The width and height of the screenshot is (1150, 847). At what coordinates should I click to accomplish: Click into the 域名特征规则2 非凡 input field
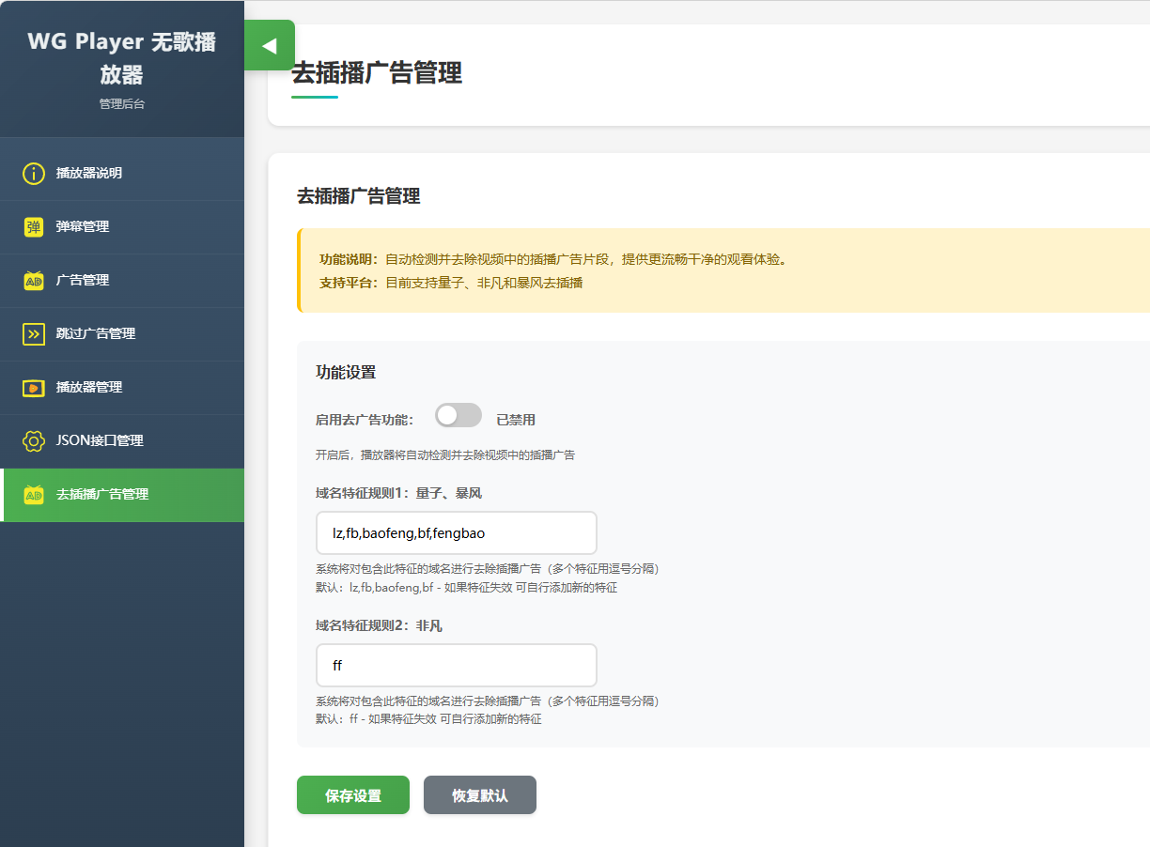457,666
